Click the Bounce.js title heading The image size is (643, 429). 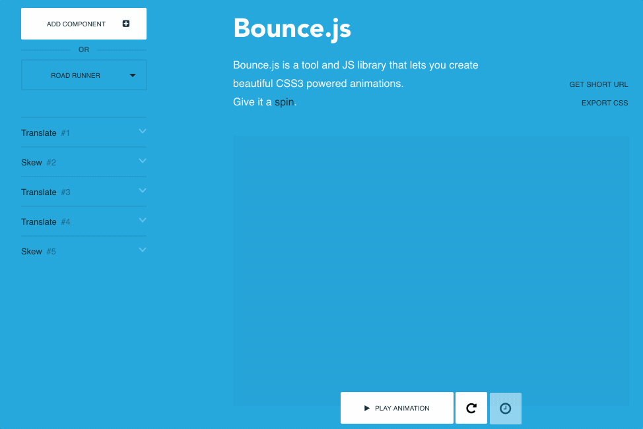click(x=292, y=28)
